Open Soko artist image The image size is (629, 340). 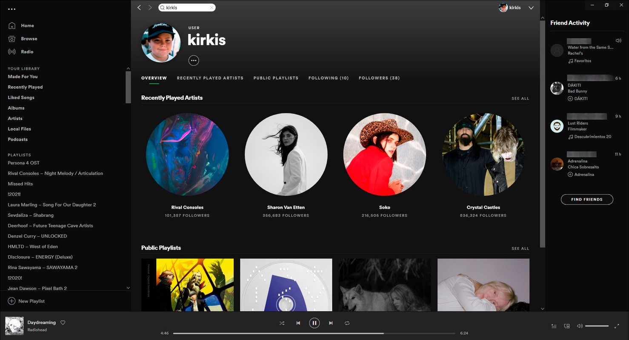tap(385, 155)
